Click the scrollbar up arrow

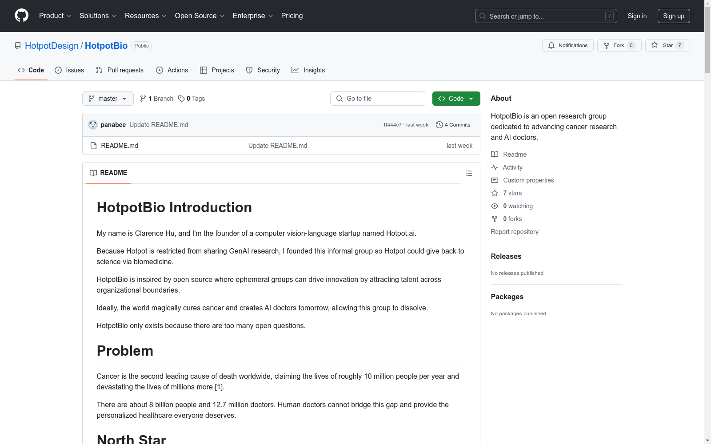point(707,4)
